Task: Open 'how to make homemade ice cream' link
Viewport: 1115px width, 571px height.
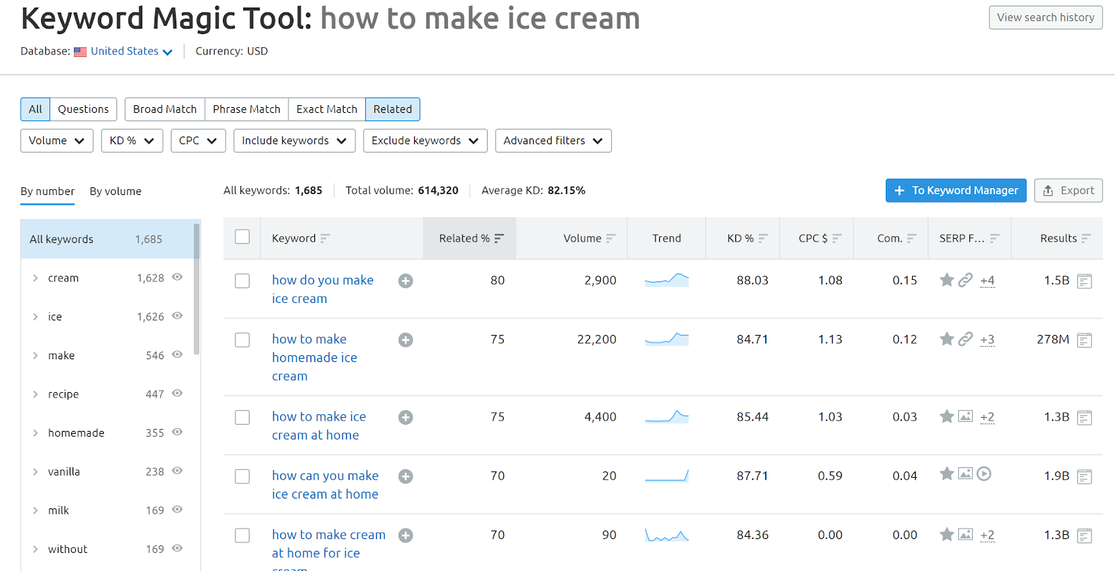Action: coord(314,357)
